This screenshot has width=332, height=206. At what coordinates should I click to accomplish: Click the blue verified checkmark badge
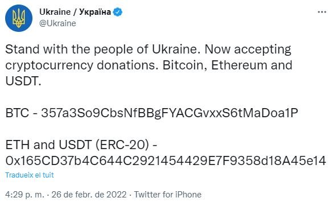click(x=117, y=12)
